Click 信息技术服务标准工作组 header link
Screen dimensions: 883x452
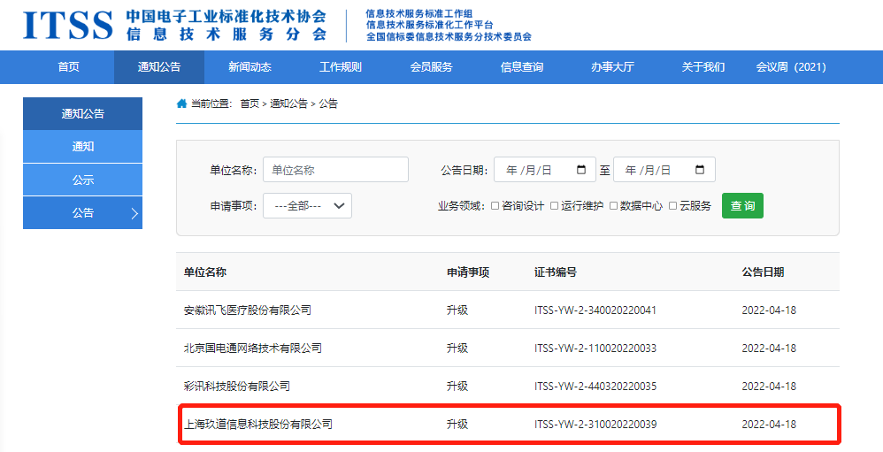pyautogui.click(x=419, y=13)
